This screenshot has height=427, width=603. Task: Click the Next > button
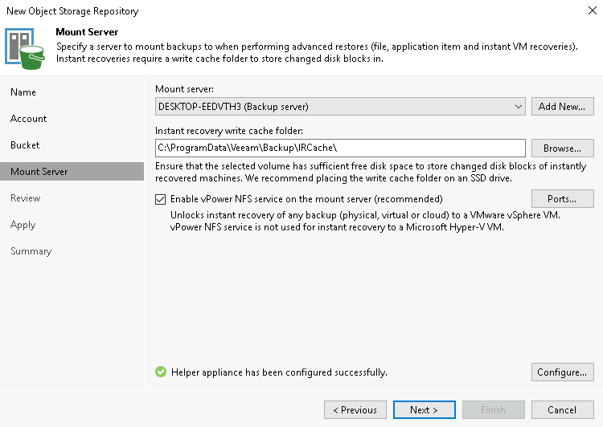(x=425, y=409)
